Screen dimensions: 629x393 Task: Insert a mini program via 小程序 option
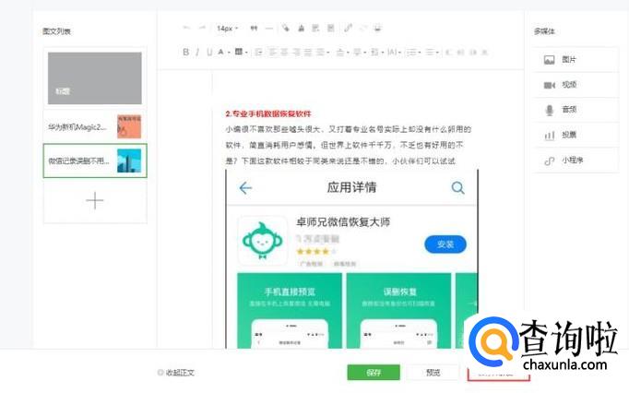point(576,161)
